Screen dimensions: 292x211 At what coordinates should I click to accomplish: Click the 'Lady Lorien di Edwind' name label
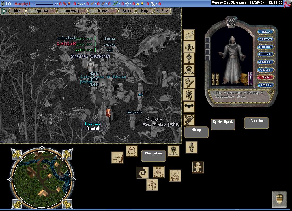(x=103, y=77)
